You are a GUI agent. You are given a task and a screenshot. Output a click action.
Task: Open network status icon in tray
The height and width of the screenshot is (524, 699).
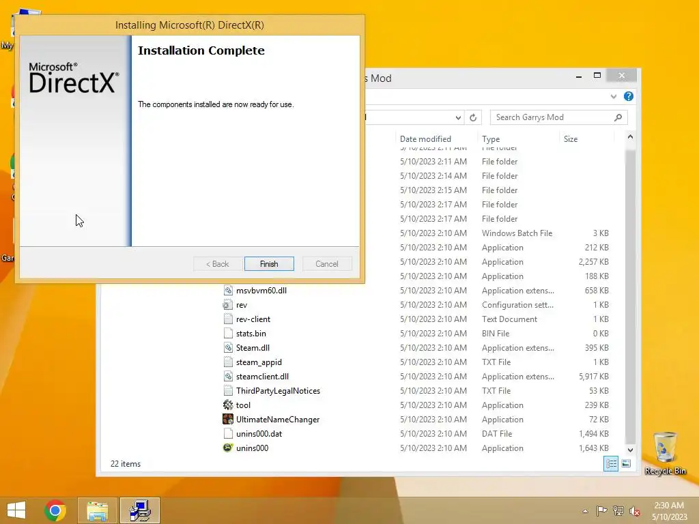[x=618, y=511]
